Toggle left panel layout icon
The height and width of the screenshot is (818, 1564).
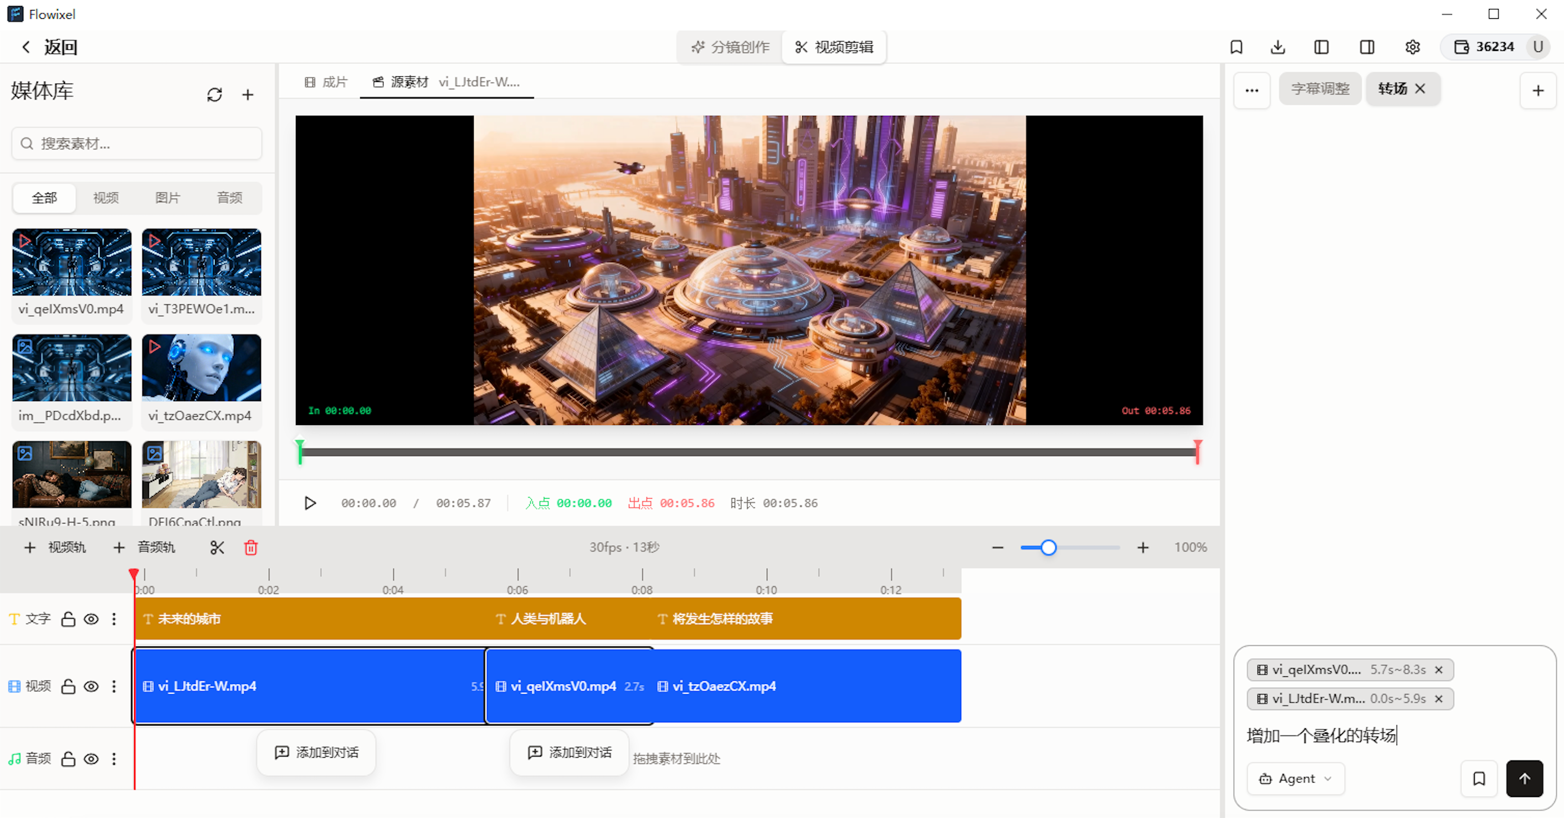click(1322, 46)
